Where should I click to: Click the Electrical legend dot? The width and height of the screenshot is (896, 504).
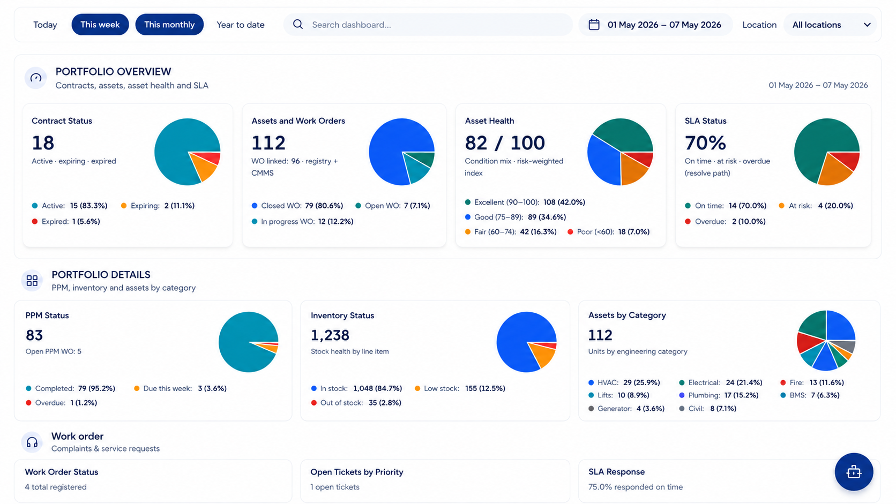[682, 382]
